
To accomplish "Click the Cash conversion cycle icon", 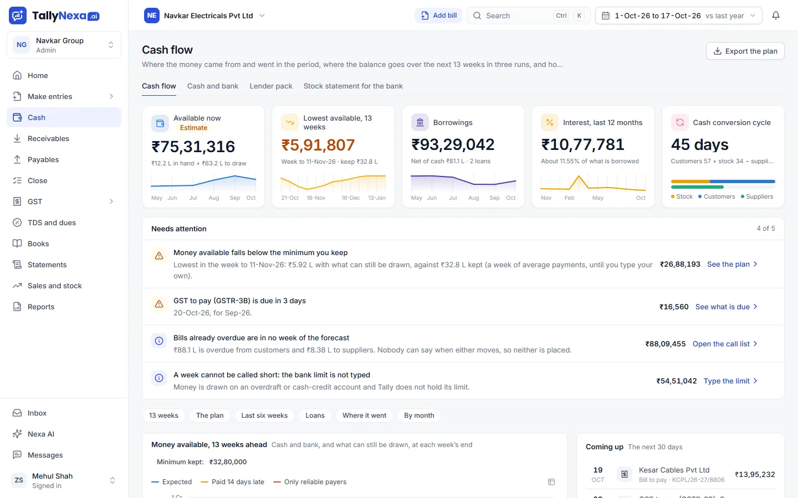I will pyautogui.click(x=680, y=122).
